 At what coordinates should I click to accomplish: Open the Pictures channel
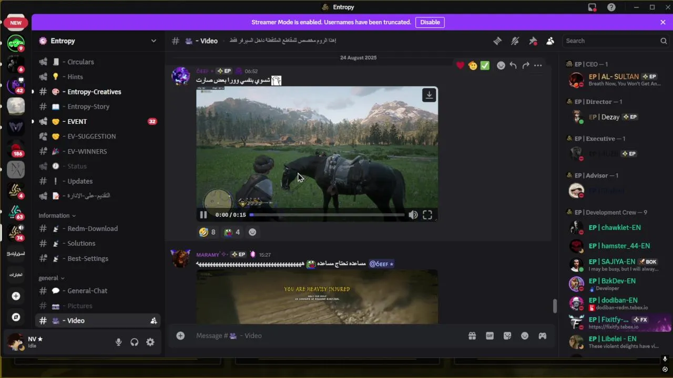point(98,306)
